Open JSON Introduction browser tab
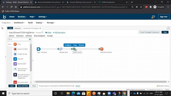 [x=112, y=2]
